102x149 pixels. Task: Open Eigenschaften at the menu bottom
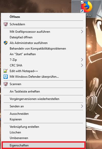[43, 145]
